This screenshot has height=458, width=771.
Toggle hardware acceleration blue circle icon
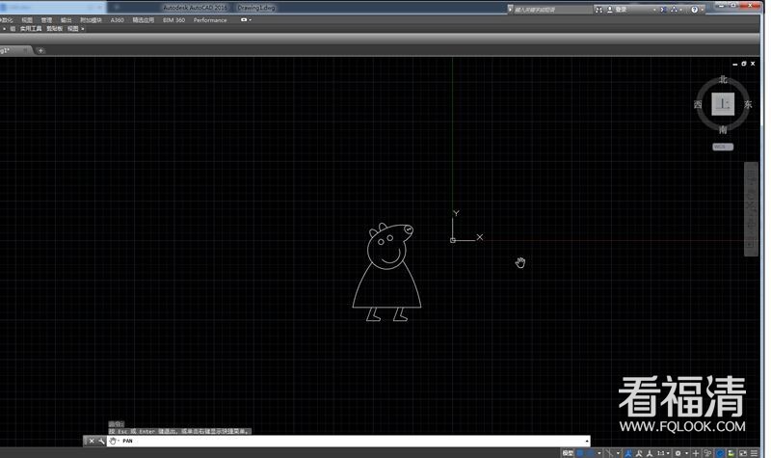719,453
